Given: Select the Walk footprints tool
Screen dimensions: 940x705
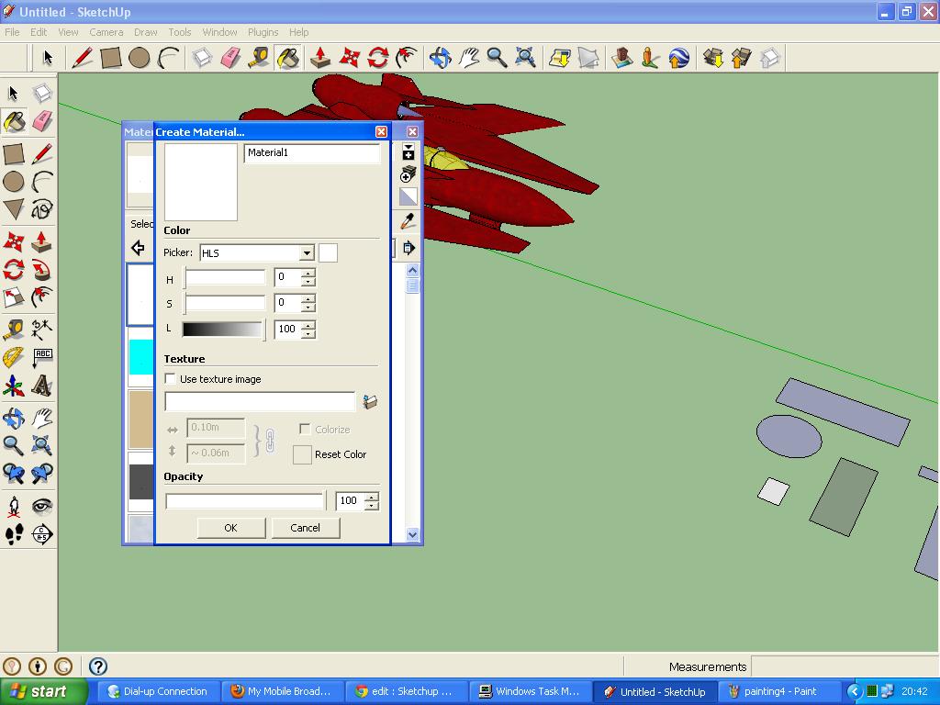Looking at the screenshot, I should point(13,534).
